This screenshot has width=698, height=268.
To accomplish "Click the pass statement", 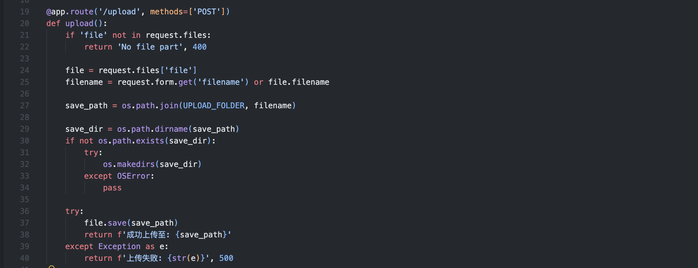I will point(112,188).
